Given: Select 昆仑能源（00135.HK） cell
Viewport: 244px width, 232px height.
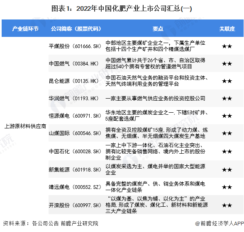Looking at the screenshot, I should tap(74, 81).
